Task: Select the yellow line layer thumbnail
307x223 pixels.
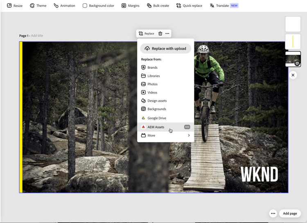Action: (293, 41)
